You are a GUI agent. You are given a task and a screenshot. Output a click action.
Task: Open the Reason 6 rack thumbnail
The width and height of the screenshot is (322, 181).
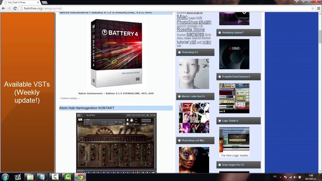pyautogui.click(x=234, y=98)
